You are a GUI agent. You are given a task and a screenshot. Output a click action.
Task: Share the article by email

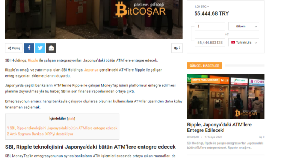[x=51, y=48]
